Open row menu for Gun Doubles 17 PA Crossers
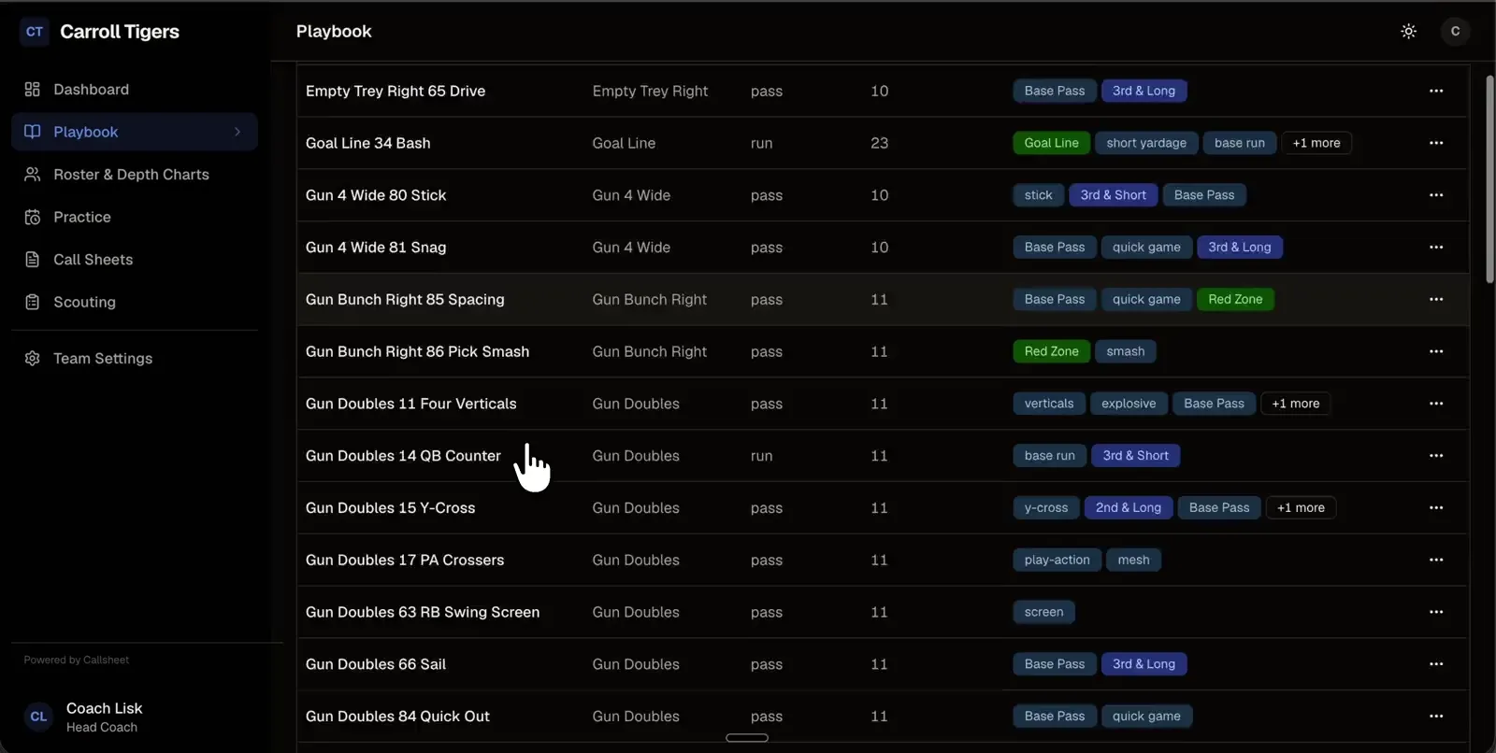 pyautogui.click(x=1436, y=560)
